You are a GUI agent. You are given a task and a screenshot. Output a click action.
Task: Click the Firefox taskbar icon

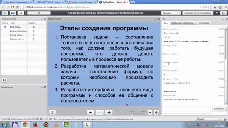click(x=36, y=125)
